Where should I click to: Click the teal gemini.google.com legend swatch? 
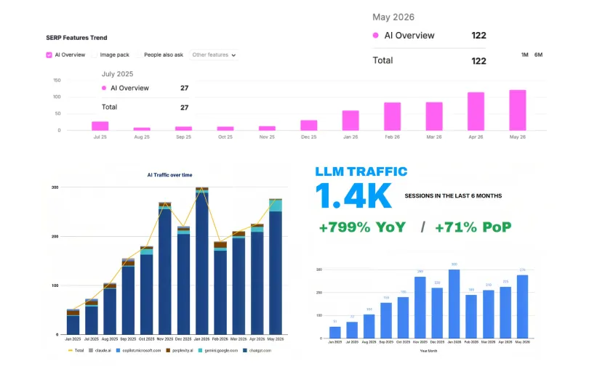click(200, 350)
